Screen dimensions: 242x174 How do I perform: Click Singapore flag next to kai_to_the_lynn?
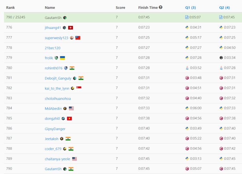tap(79, 88)
